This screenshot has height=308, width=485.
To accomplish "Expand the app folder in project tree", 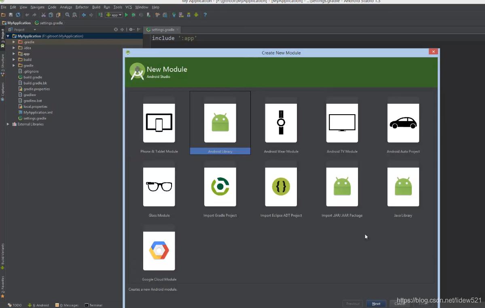I will click(14, 53).
